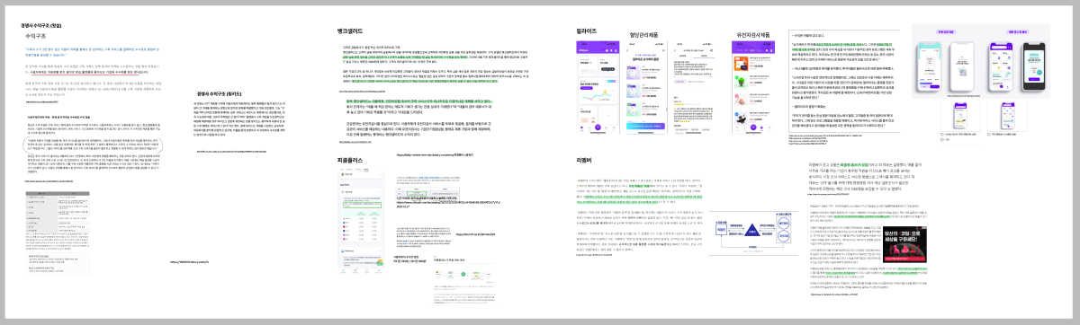The height and width of the screenshot is (325, 1080).
Task: Select the '리뷰비' section heading
Action: [x=584, y=159]
